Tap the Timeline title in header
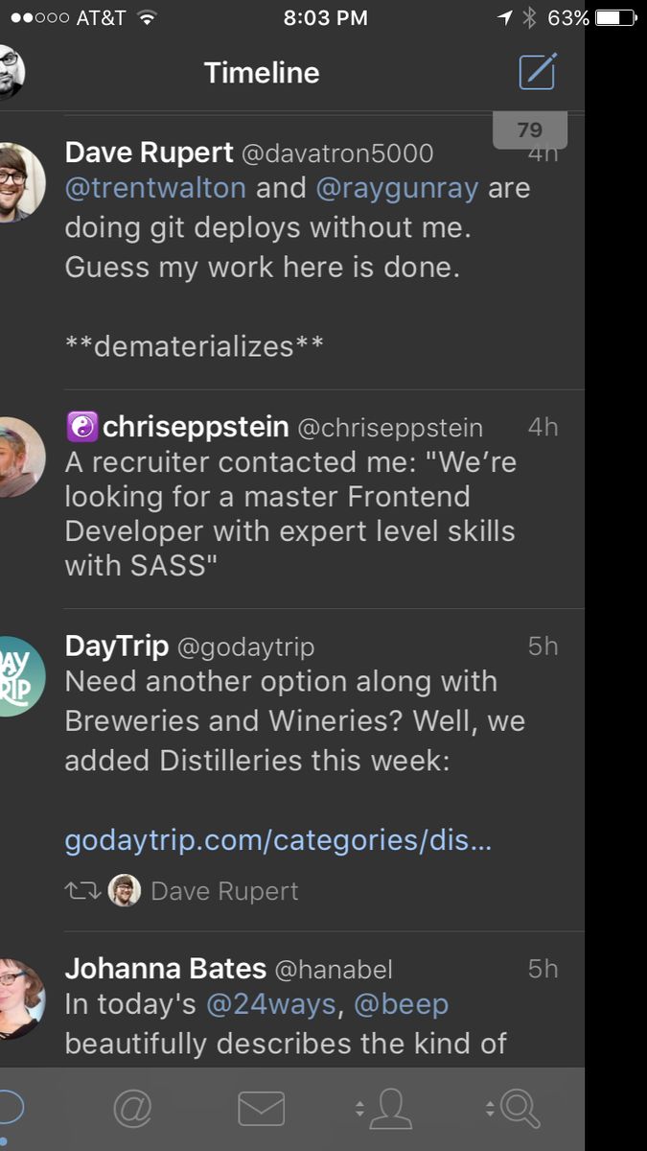Image resolution: width=647 pixels, height=1151 pixels. click(262, 73)
